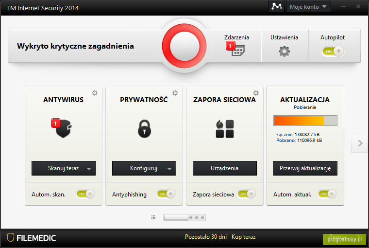Screen dimensions: 369x248
Task: Jump to the last pager dot
Action: click(x=202, y=218)
